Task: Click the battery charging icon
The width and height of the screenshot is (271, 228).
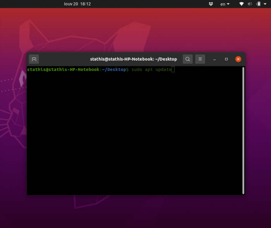Action: (x=258, y=4)
